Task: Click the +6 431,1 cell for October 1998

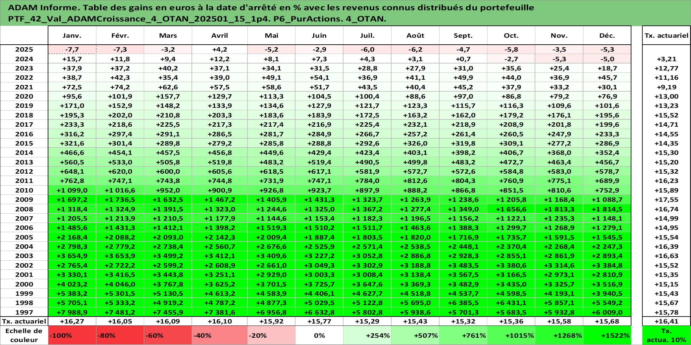Action: point(511,303)
